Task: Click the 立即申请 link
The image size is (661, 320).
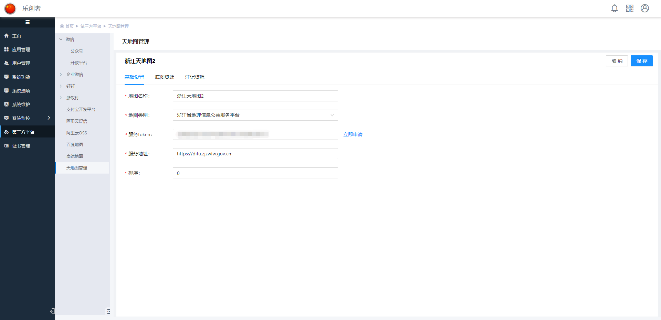Action: (353, 134)
